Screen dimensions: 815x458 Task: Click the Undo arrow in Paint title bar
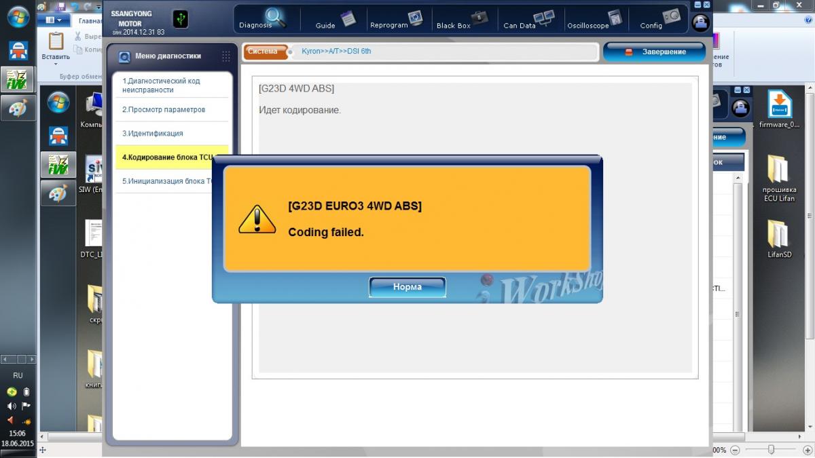pos(76,6)
